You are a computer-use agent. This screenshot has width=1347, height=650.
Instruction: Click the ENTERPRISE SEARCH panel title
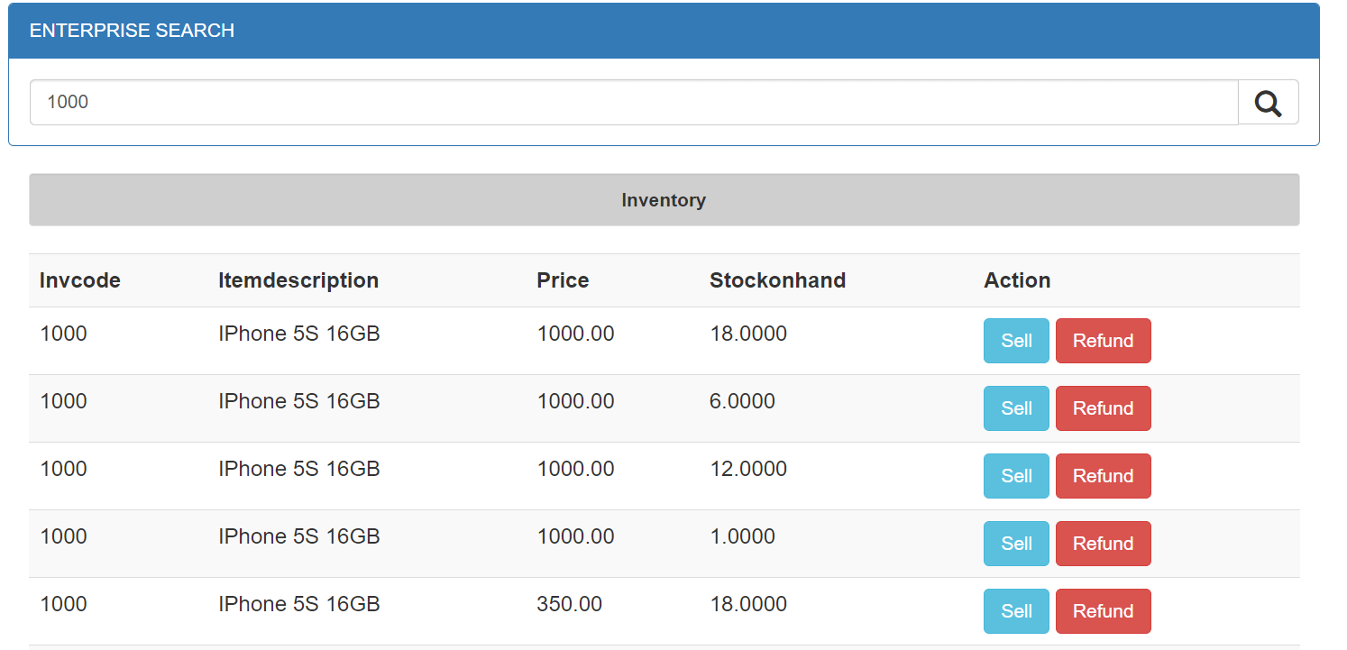(132, 31)
